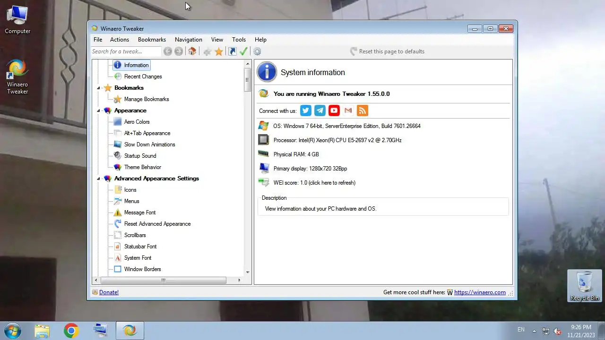
Task: Open Winaero's Telegram channel icon
Action: point(320,110)
